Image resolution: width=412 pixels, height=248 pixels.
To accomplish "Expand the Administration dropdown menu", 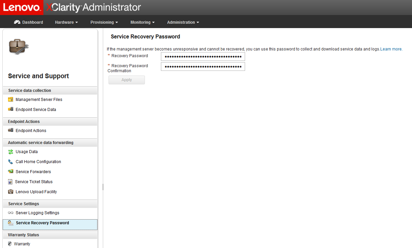I will click(x=183, y=22).
